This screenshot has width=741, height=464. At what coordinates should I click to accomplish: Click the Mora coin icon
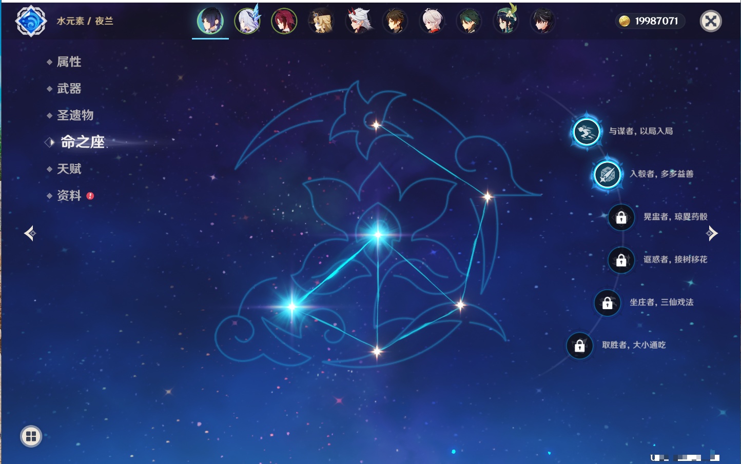625,21
